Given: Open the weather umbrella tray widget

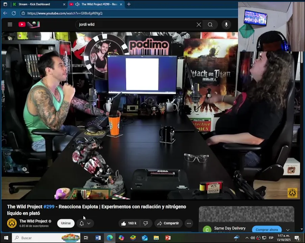Looking at the screenshot, I should click(236, 238).
